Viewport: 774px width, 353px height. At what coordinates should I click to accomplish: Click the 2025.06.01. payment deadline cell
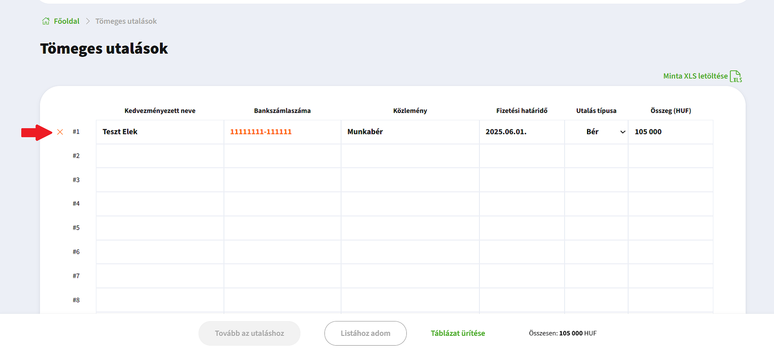coord(522,132)
